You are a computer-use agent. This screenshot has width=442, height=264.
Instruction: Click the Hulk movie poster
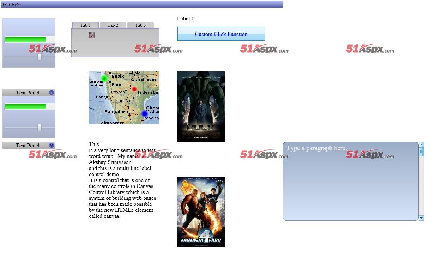(201, 106)
